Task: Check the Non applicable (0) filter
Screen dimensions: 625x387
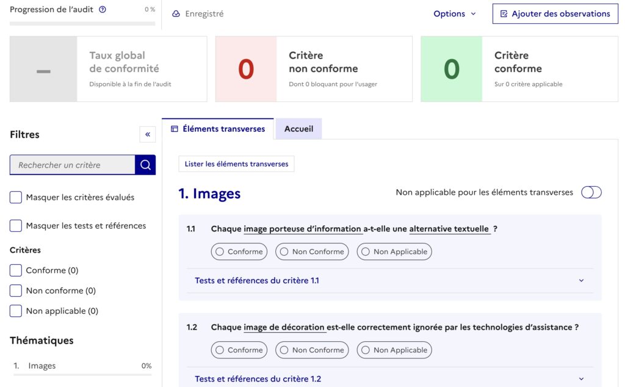Action: click(15, 311)
